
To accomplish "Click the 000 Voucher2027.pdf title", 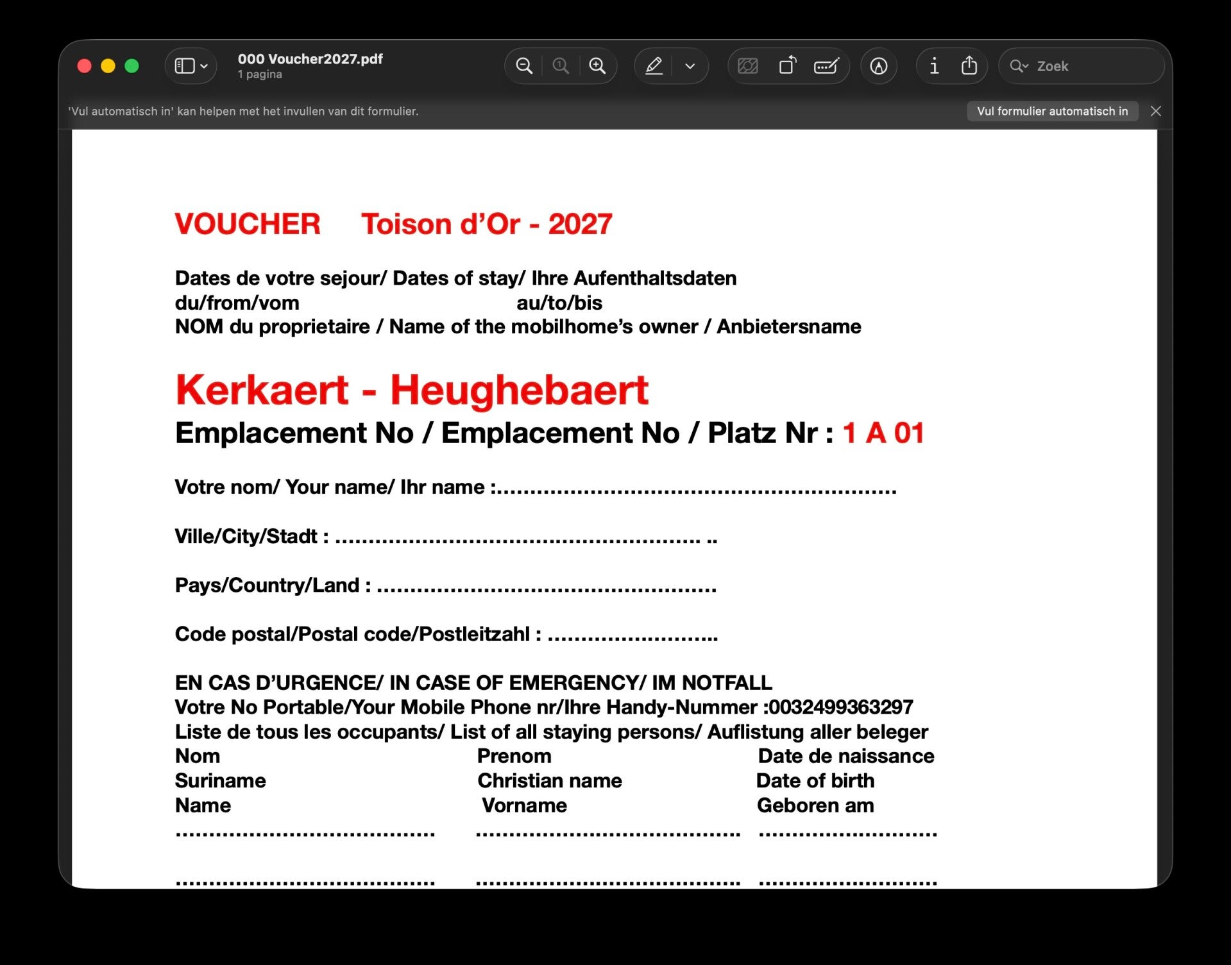I will [310, 59].
